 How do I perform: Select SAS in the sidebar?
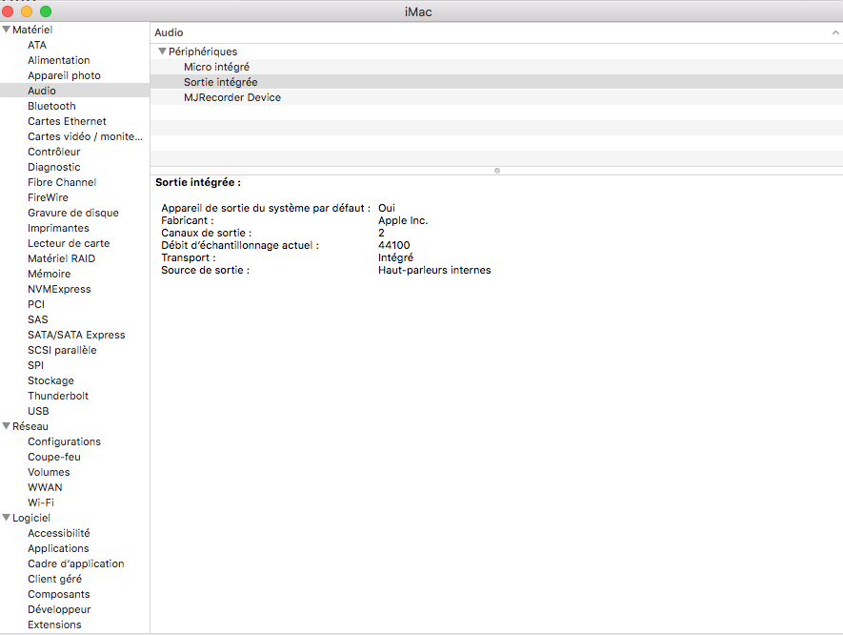(38, 319)
